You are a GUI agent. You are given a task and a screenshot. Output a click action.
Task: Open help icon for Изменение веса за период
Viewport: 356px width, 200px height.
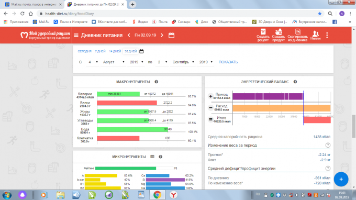[328, 146]
